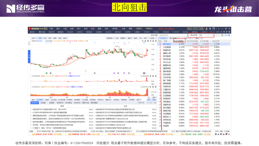
Task: Click the list layout icon at nav bar end
Action: tap(229, 32)
